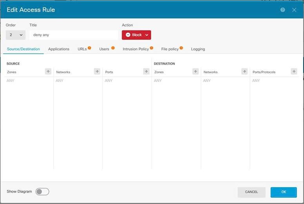Switch to the Applications tab
Image resolution: width=304 pixels, height=204 pixels.
59,49
